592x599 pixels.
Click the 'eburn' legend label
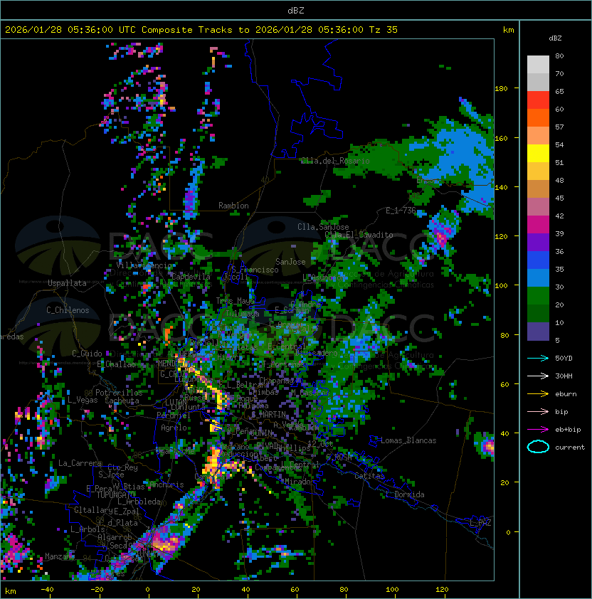click(566, 394)
